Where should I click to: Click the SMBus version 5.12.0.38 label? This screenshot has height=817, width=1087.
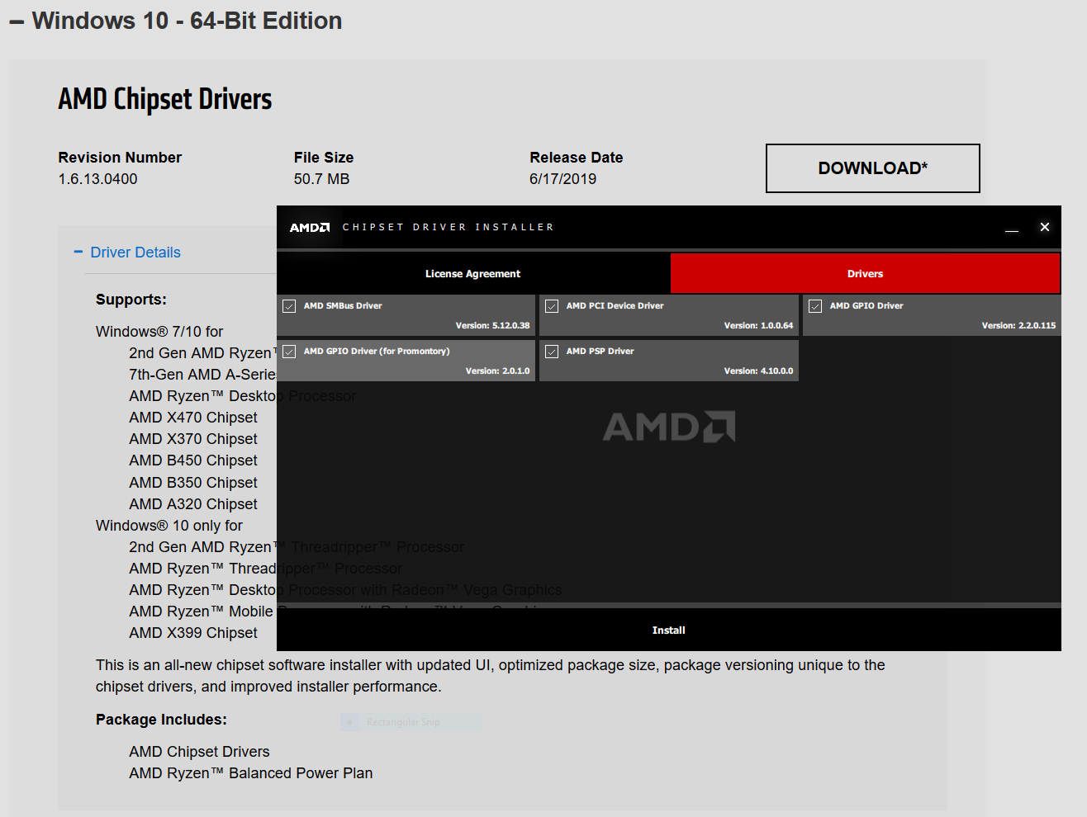pos(492,326)
